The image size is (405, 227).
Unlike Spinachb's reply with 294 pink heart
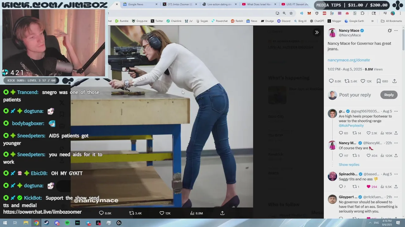pos(368,187)
